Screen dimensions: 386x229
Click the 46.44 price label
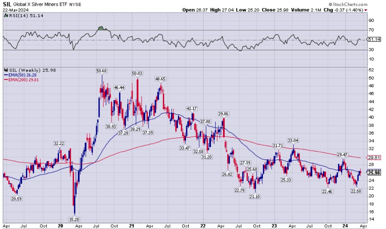(x=119, y=87)
